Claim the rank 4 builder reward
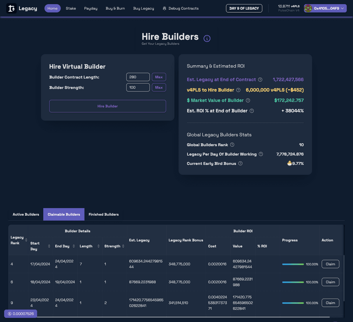Image resolution: width=353 pixels, height=322 pixels. (x=330, y=264)
